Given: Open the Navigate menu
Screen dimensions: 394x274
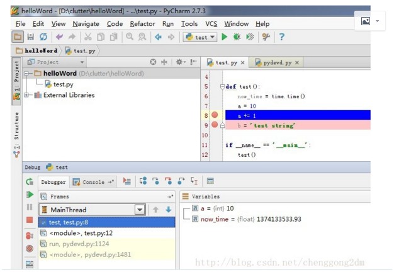Looking at the screenshot, I should pyautogui.click(x=86, y=24).
